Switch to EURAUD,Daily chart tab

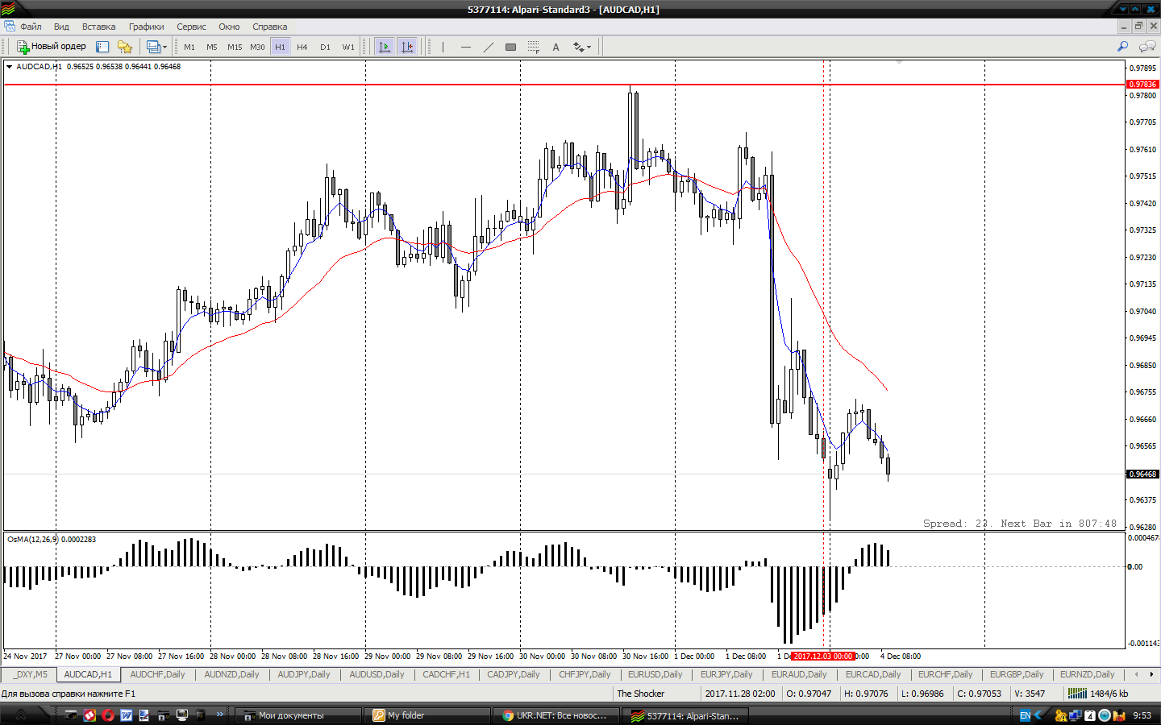(x=799, y=674)
